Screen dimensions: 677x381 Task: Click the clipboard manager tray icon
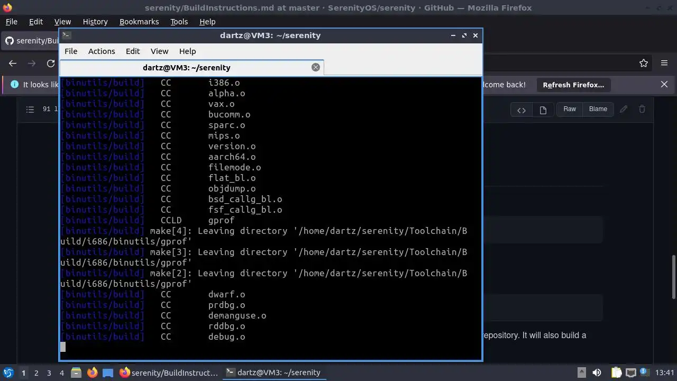click(616, 373)
